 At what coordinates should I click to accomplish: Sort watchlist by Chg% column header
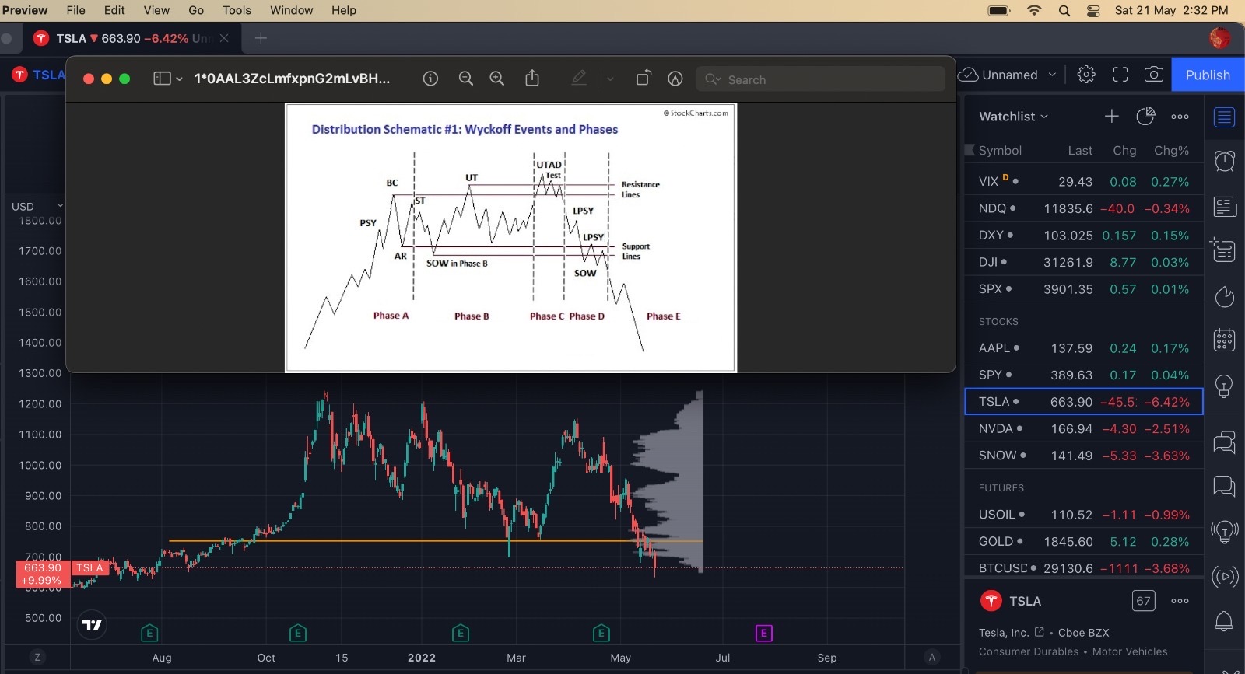click(x=1171, y=151)
